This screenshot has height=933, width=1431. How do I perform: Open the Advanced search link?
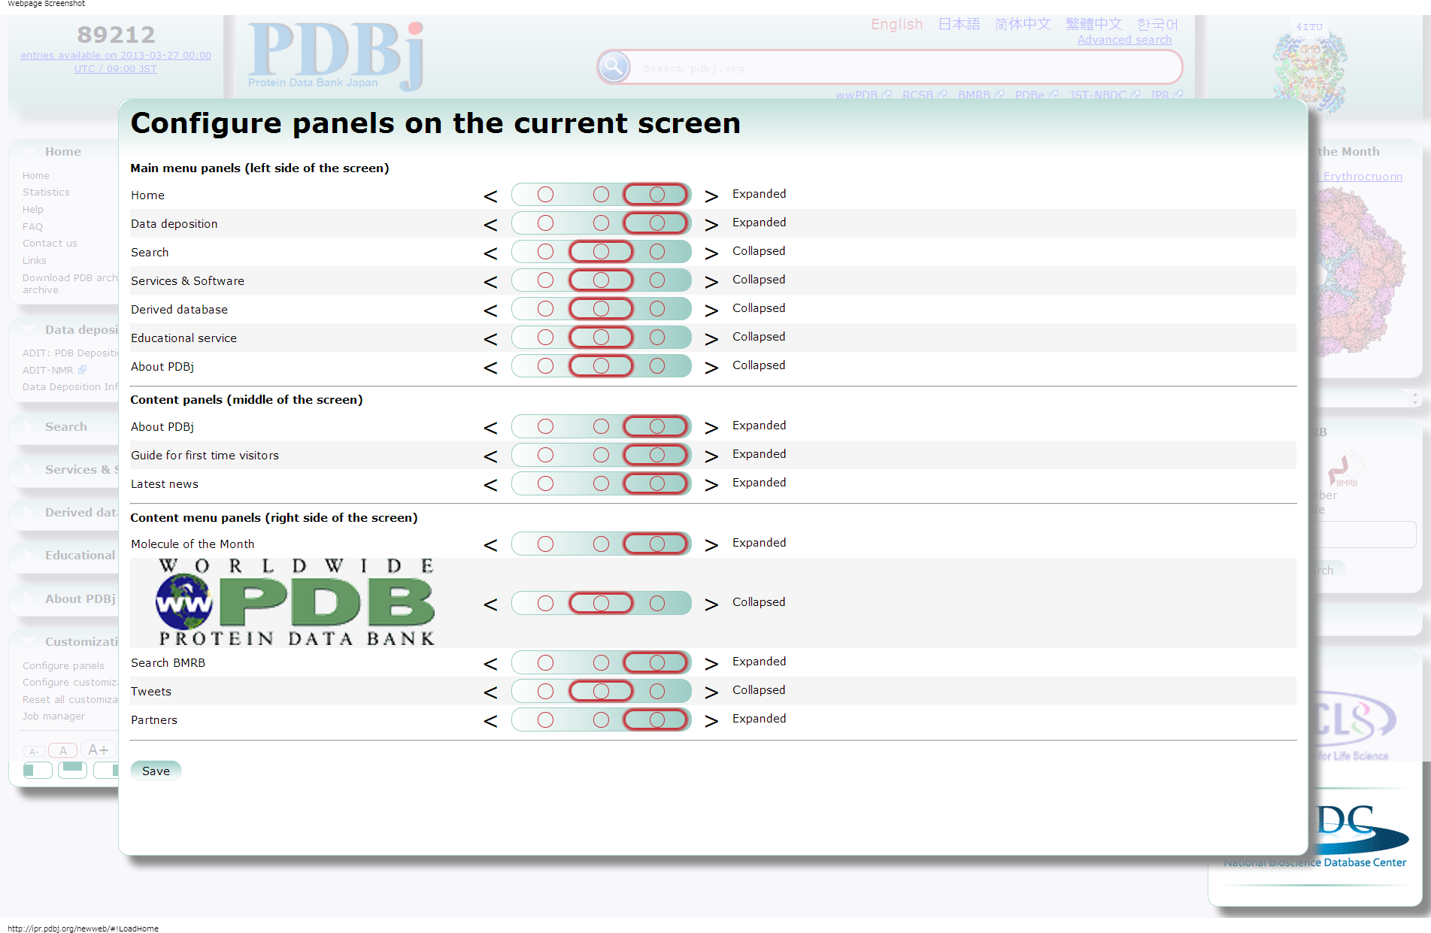click(x=1124, y=40)
